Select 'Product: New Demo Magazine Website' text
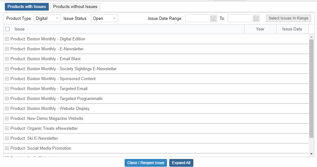 pyautogui.click(x=47, y=118)
